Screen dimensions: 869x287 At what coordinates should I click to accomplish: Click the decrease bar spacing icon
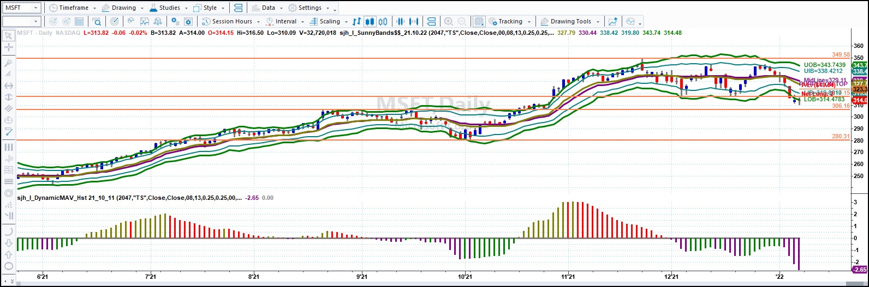coord(401,21)
